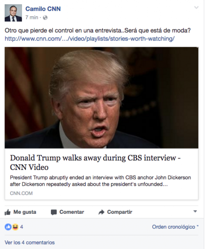205x249 pixels.
Task: Open headline Donald Trump walks away during CBS interview
Action: (95, 162)
